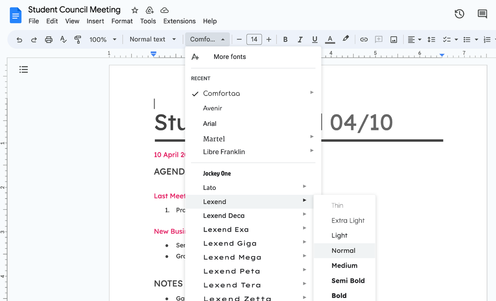Open line and paragraph spacing
The width and height of the screenshot is (496, 301).
431,40
